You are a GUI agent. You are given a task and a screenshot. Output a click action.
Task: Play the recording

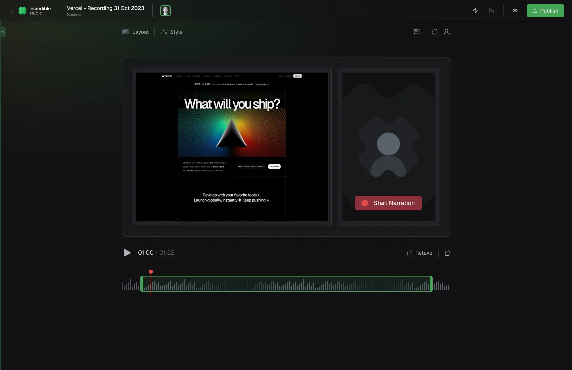click(127, 253)
